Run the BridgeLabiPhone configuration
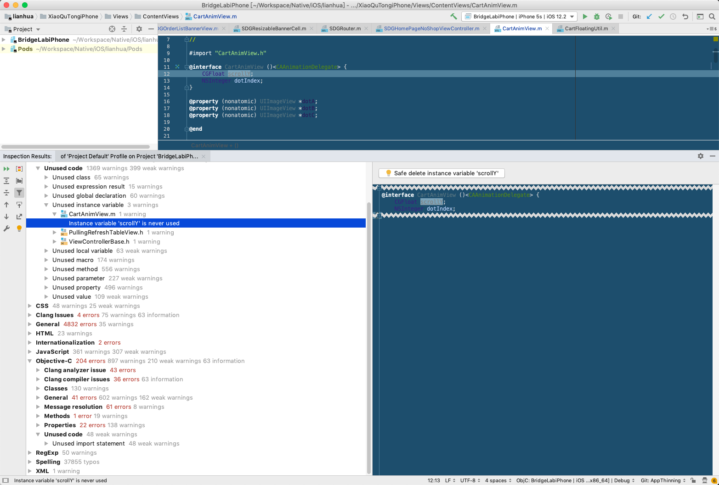 click(x=585, y=17)
